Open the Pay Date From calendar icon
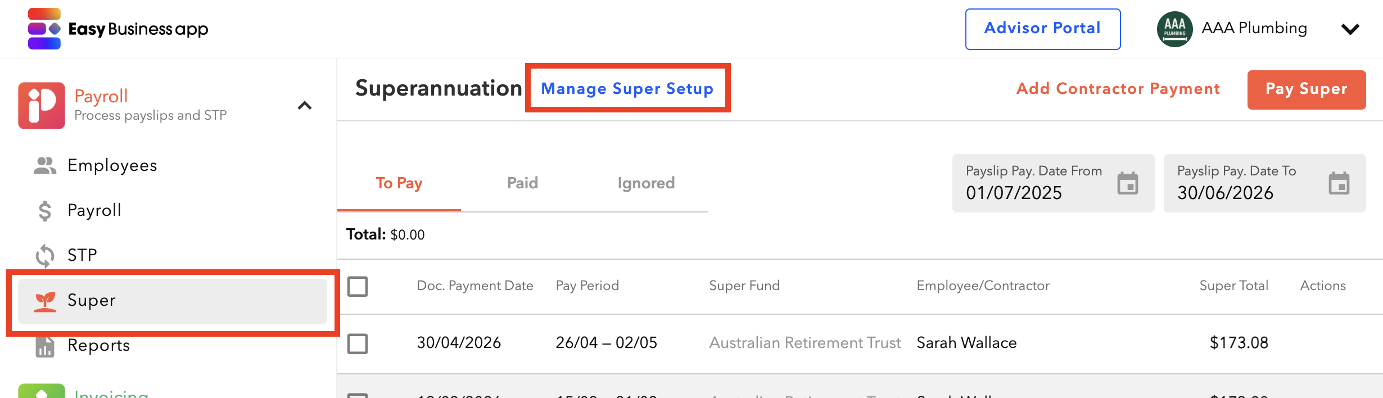The width and height of the screenshot is (1383, 398). (1128, 183)
